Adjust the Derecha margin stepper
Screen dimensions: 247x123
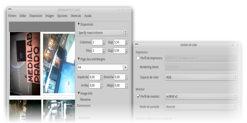(126, 77)
